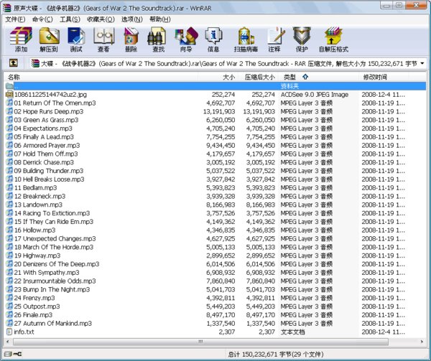Click the text file icon of info.txt

coord(9,332)
